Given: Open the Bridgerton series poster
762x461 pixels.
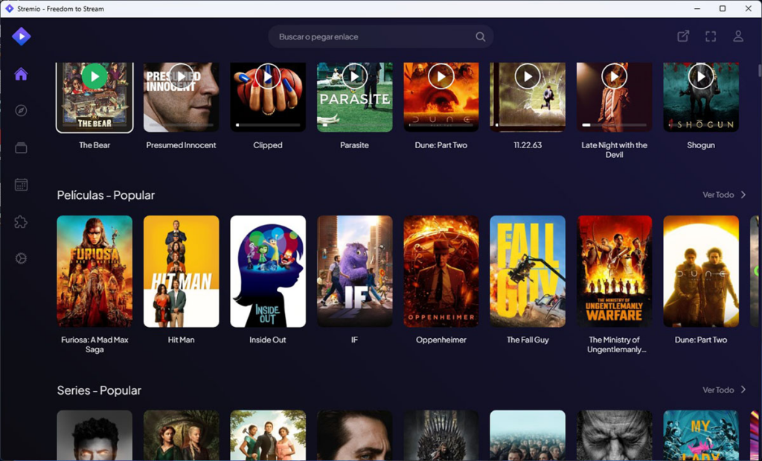Looking at the screenshot, I should point(268,435).
